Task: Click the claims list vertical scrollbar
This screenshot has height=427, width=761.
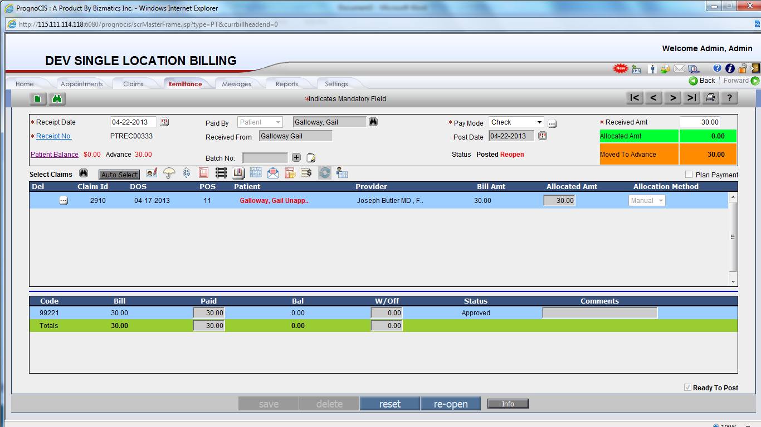Action: (x=733, y=239)
